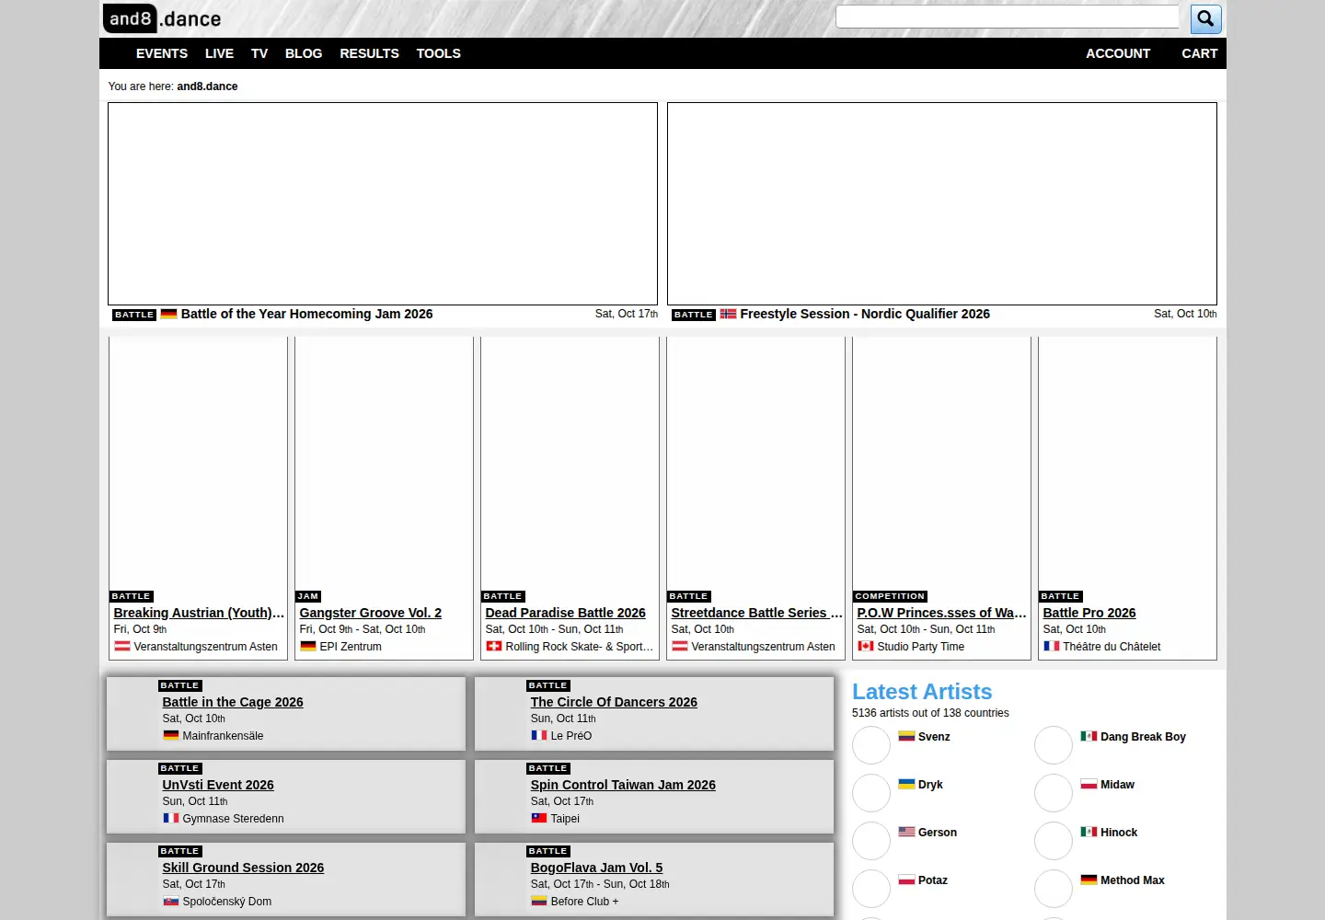Click the German flag next to EPI Zentrum

(307, 646)
